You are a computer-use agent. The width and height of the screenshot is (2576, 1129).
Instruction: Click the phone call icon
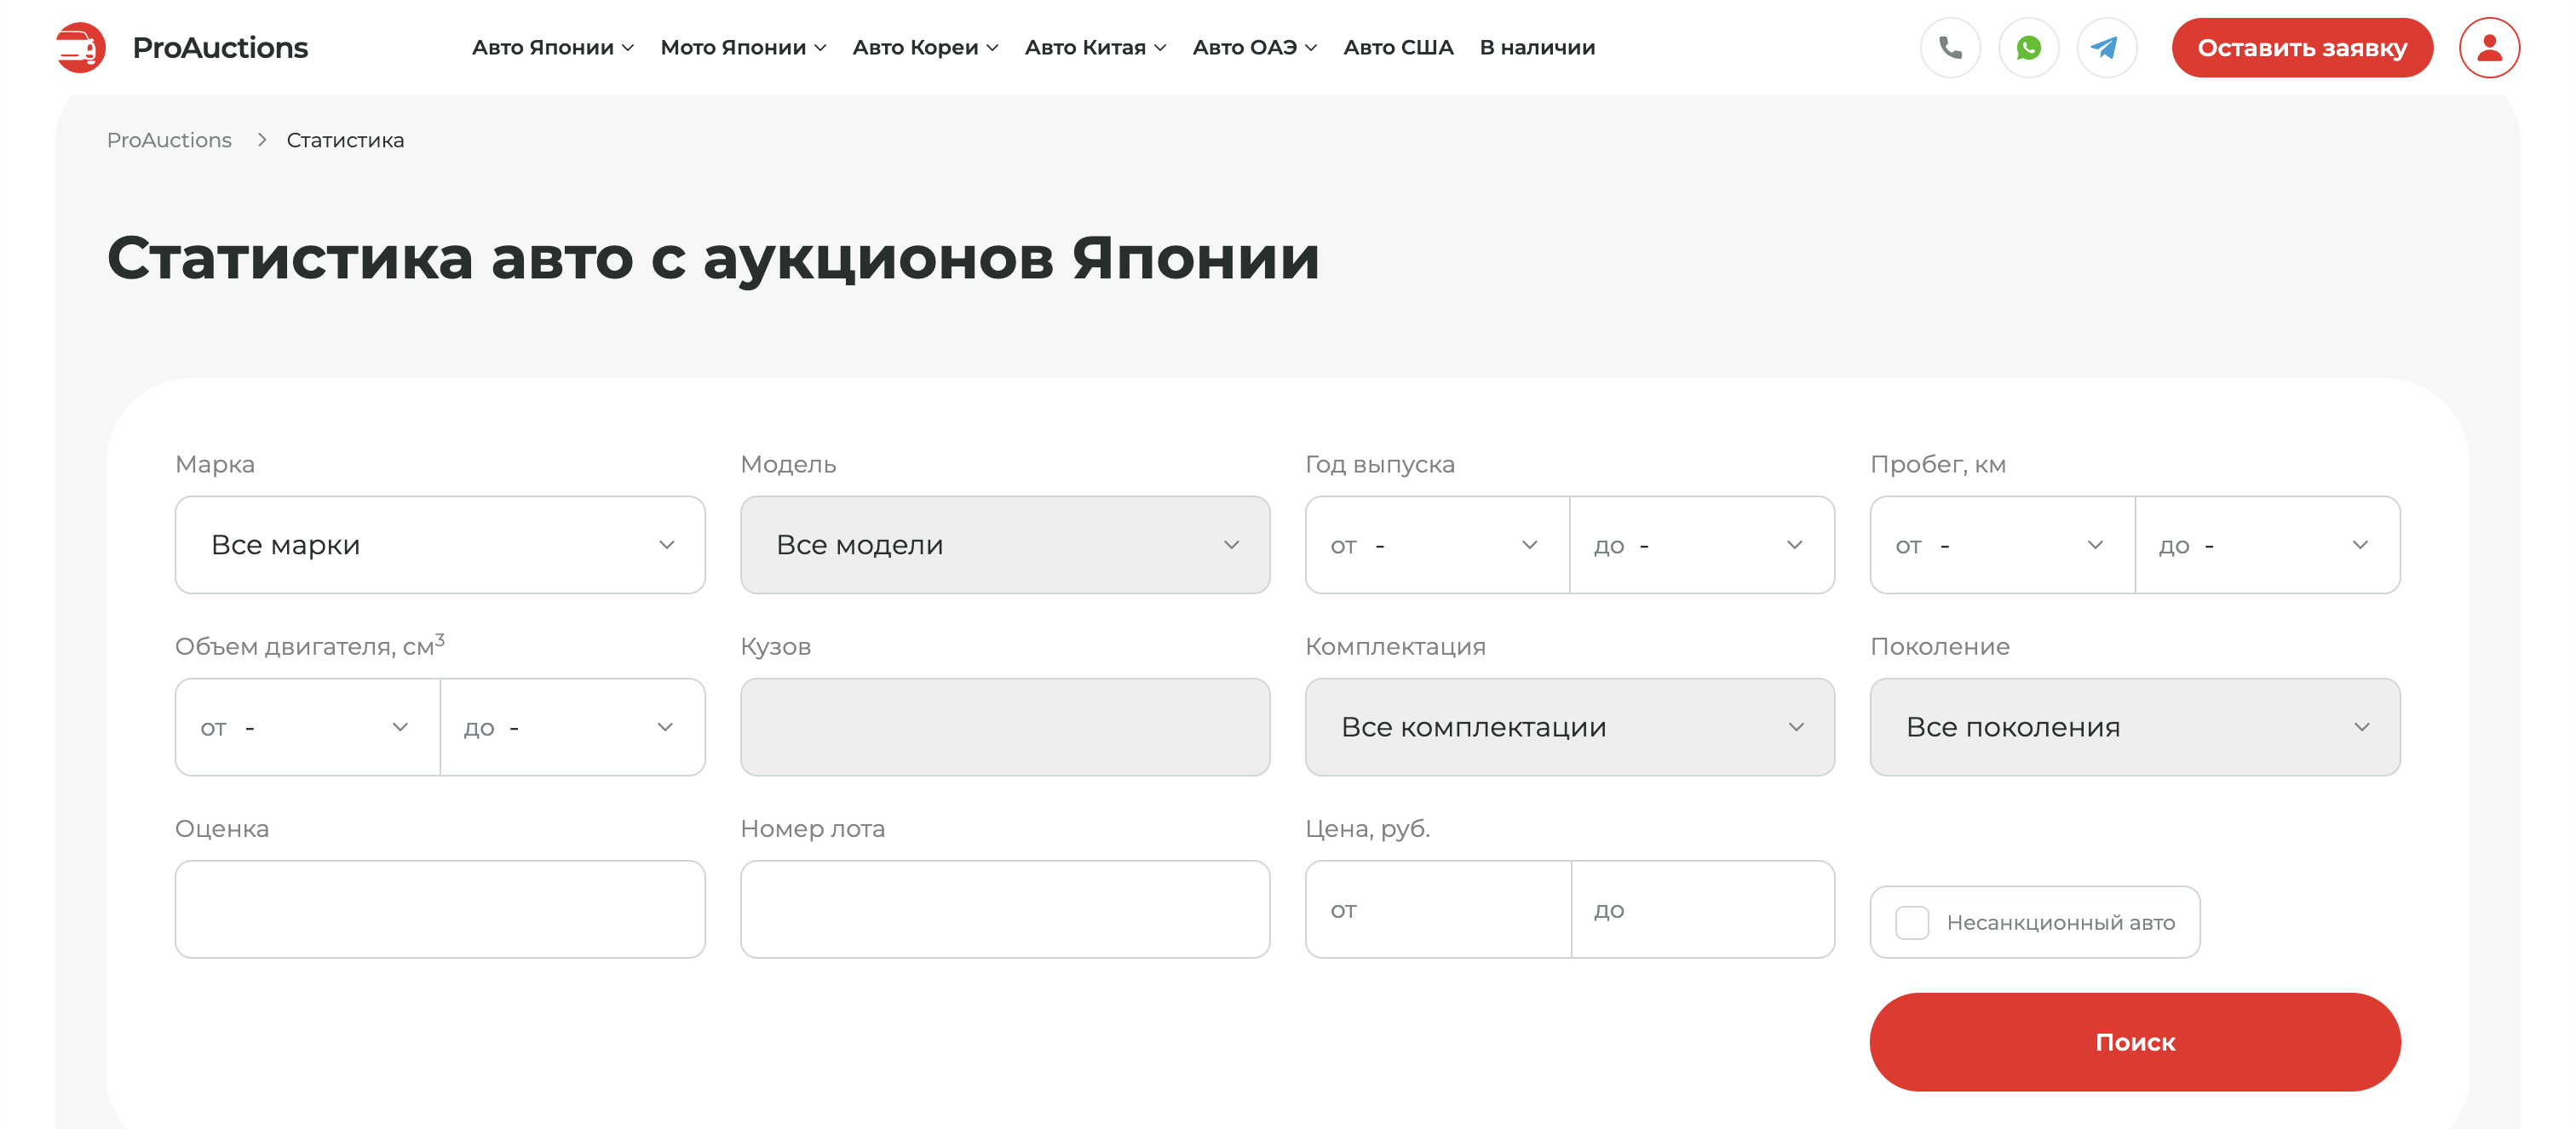[1950, 47]
